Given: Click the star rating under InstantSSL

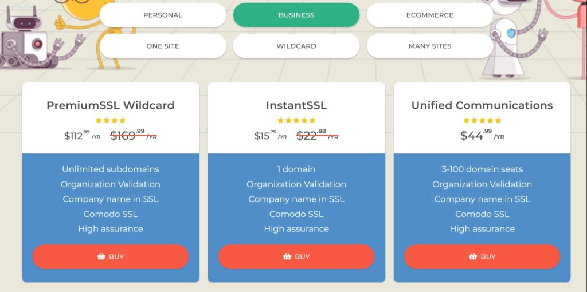Looking at the screenshot, I should point(296,120).
